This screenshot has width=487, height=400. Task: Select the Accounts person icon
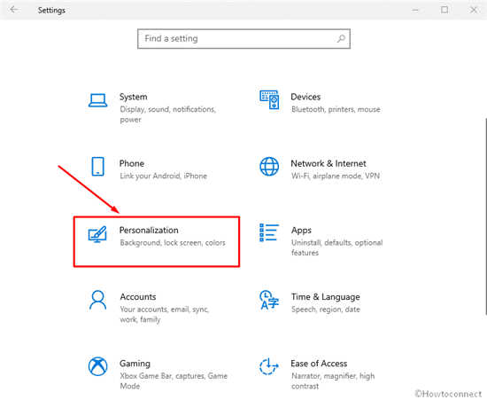(x=97, y=300)
